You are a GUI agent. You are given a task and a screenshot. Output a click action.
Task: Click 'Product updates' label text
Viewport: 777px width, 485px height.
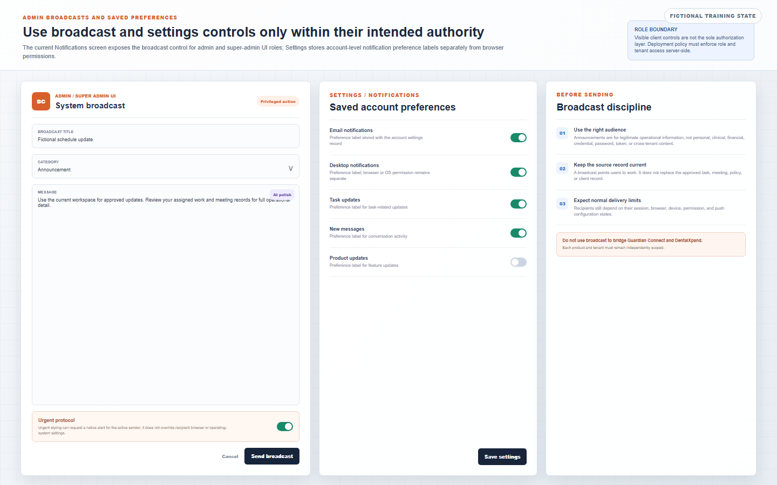tap(349, 258)
